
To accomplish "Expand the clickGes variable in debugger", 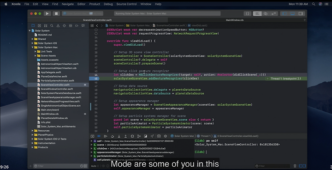I will click(x=91, y=149).
